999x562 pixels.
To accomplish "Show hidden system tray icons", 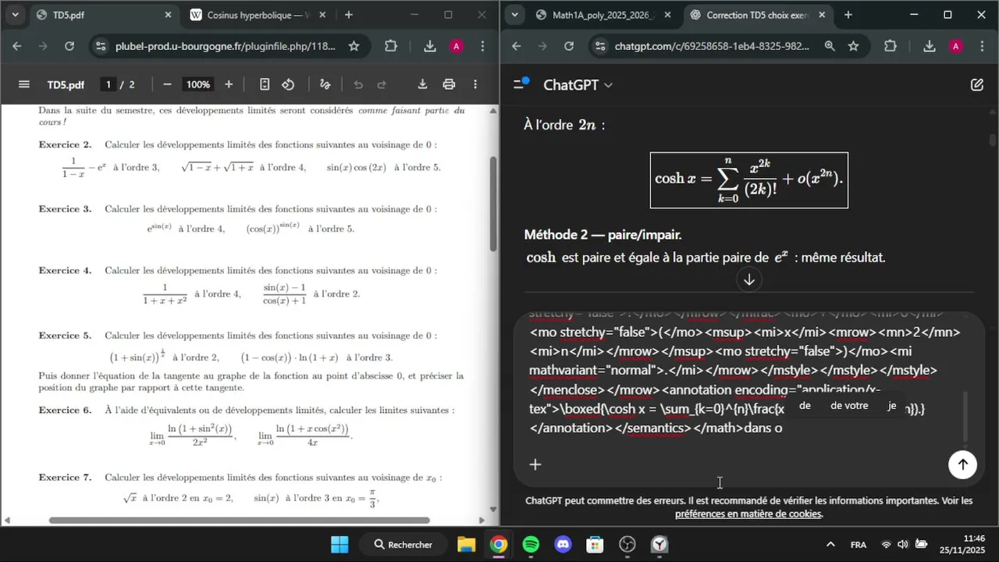I will (x=830, y=544).
